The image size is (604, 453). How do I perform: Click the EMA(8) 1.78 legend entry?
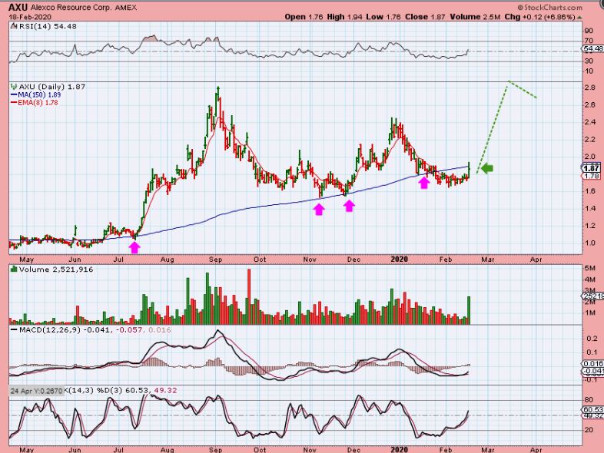(35, 103)
